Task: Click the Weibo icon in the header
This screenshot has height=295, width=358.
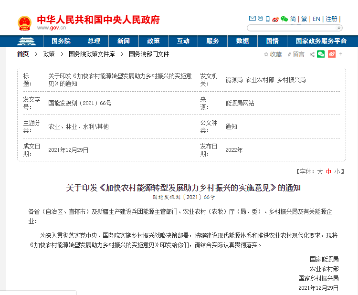Action: pos(275,19)
